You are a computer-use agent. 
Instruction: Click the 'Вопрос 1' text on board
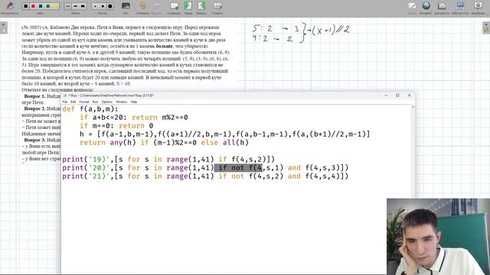[34, 96]
